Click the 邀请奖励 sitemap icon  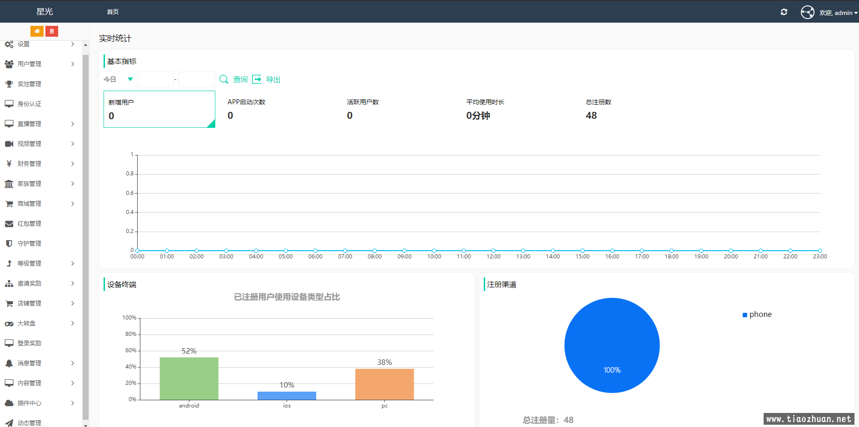coord(9,283)
